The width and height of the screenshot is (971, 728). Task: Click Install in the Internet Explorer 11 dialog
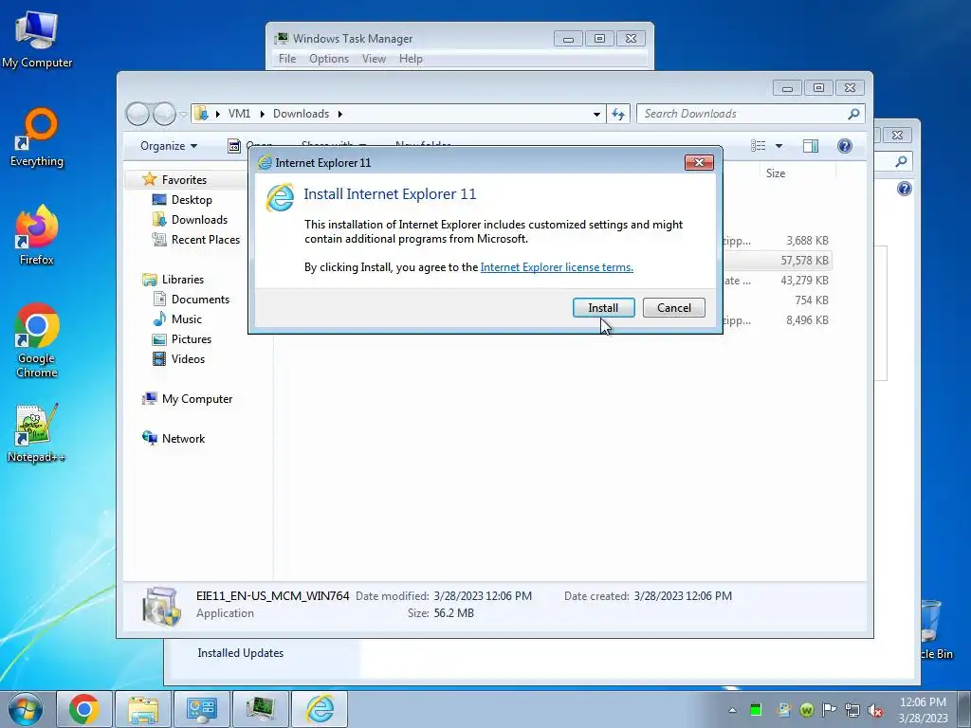[604, 308]
